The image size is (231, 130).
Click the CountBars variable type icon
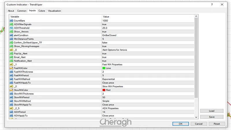click(x=11, y=21)
